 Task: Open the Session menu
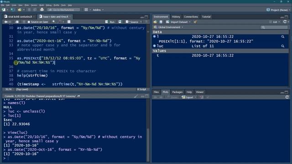coord(34,5)
